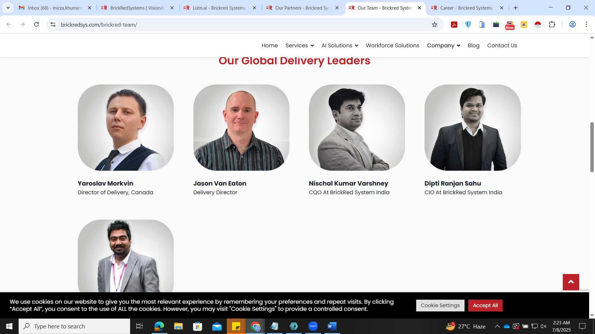Open Workforce Solutions page
This screenshot has height=334, width=595.
click(392, 45)
